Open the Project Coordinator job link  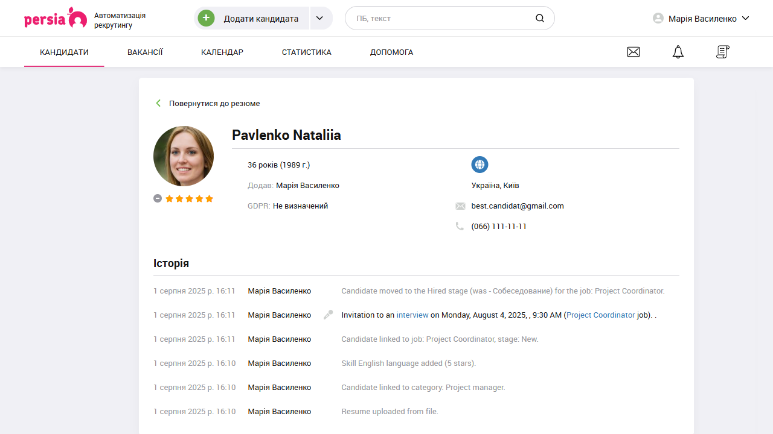(601, 315)
